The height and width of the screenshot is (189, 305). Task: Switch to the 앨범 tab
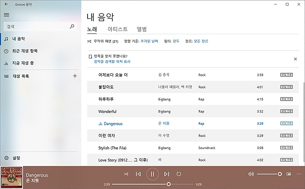point(142,29)
